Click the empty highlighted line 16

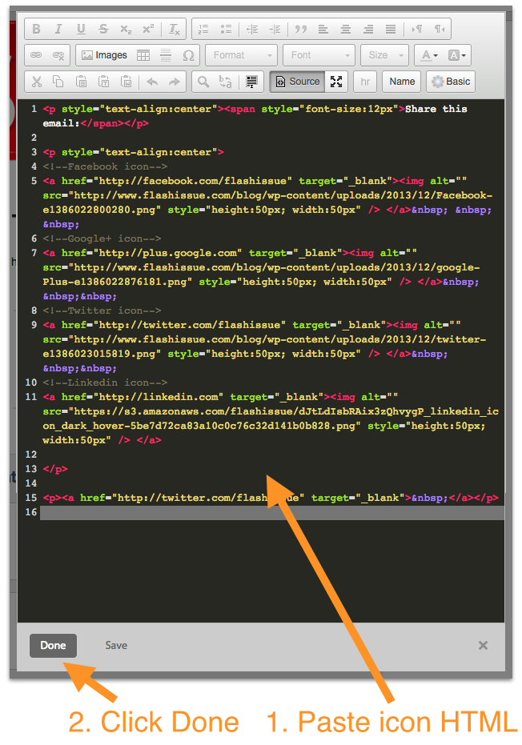pos(272,512)
